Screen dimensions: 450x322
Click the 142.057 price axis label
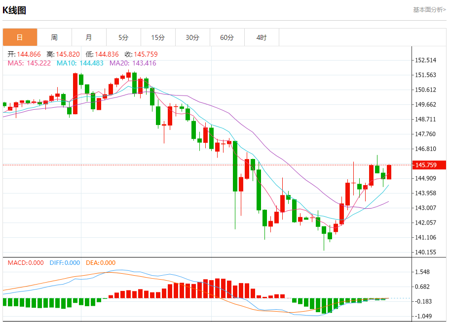[426, 223]
